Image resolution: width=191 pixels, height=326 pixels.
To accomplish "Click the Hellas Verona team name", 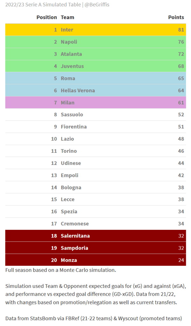I will coord(78,90).
